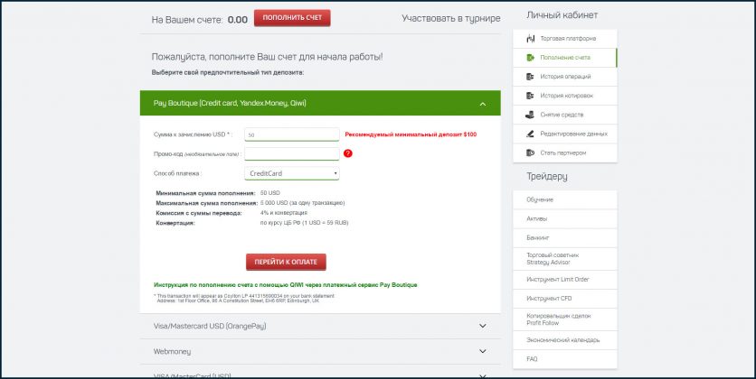This screenshot has width=756, height=379.
Task: Open Стать партнером menu item
Action: pos(564,153)
